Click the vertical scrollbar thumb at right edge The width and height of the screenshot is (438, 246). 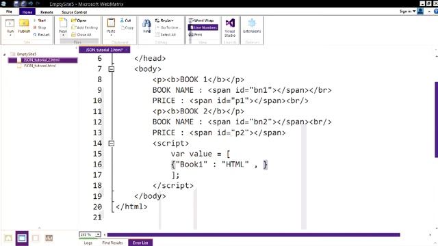[437, 120]
